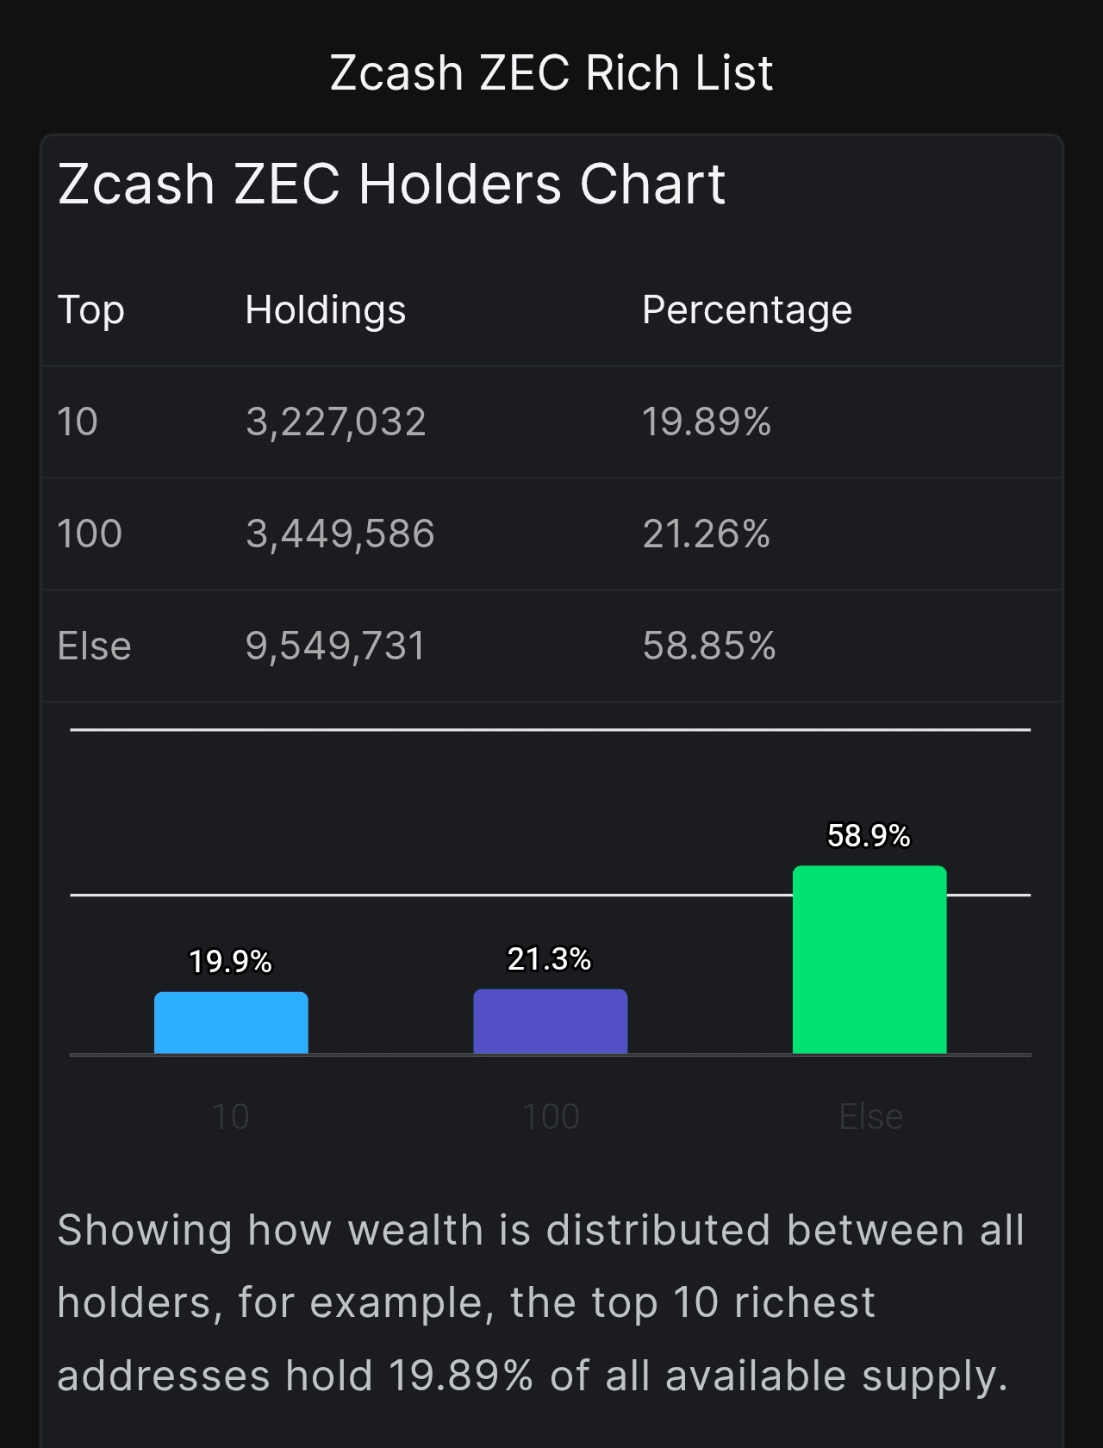This screenshot has height=1448, width=1103.
Task: Click the Zcash ZEC Rich List title
Action: pos(551,73)
